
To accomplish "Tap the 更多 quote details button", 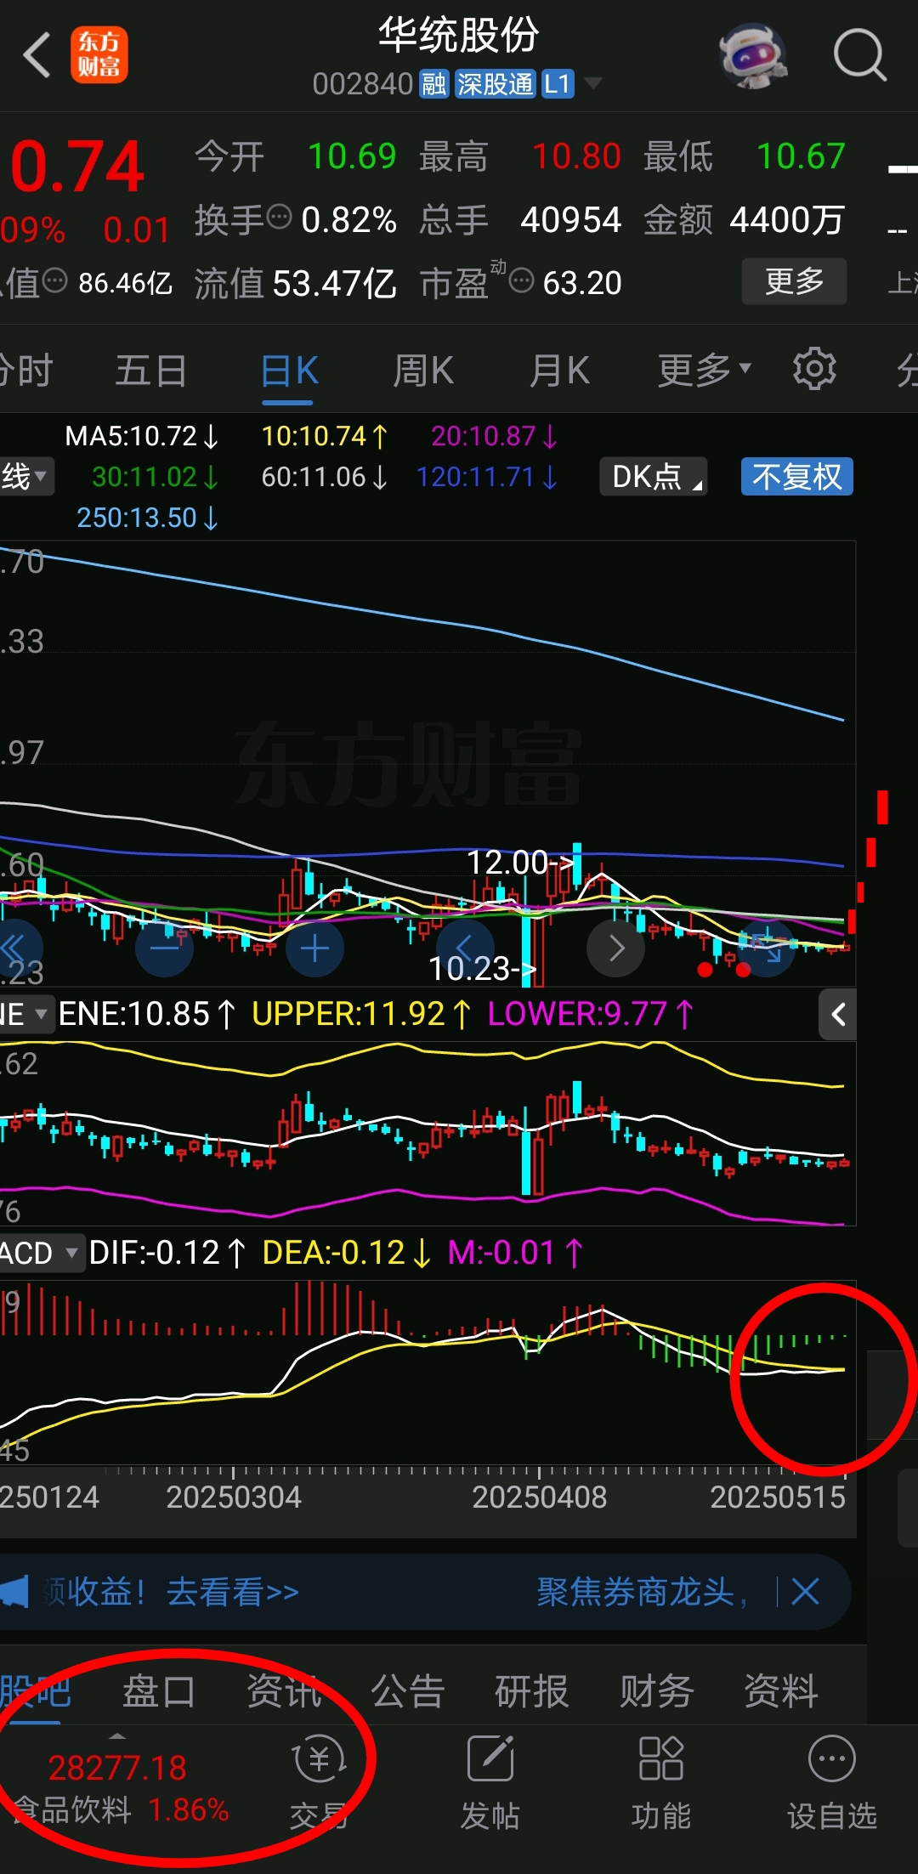I will (x=794, y=281).
